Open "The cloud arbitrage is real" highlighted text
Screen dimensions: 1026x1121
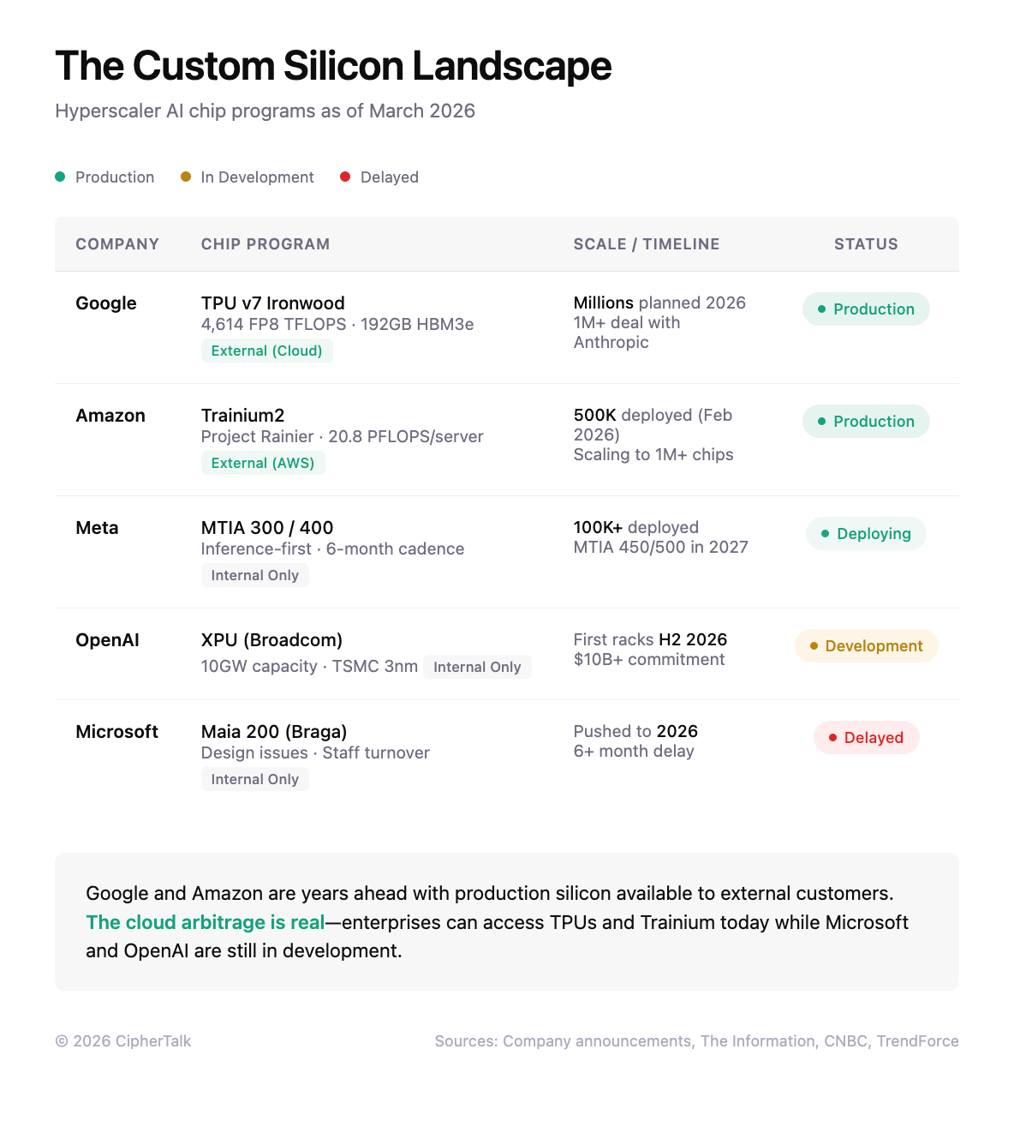click(x=206, y=922)
